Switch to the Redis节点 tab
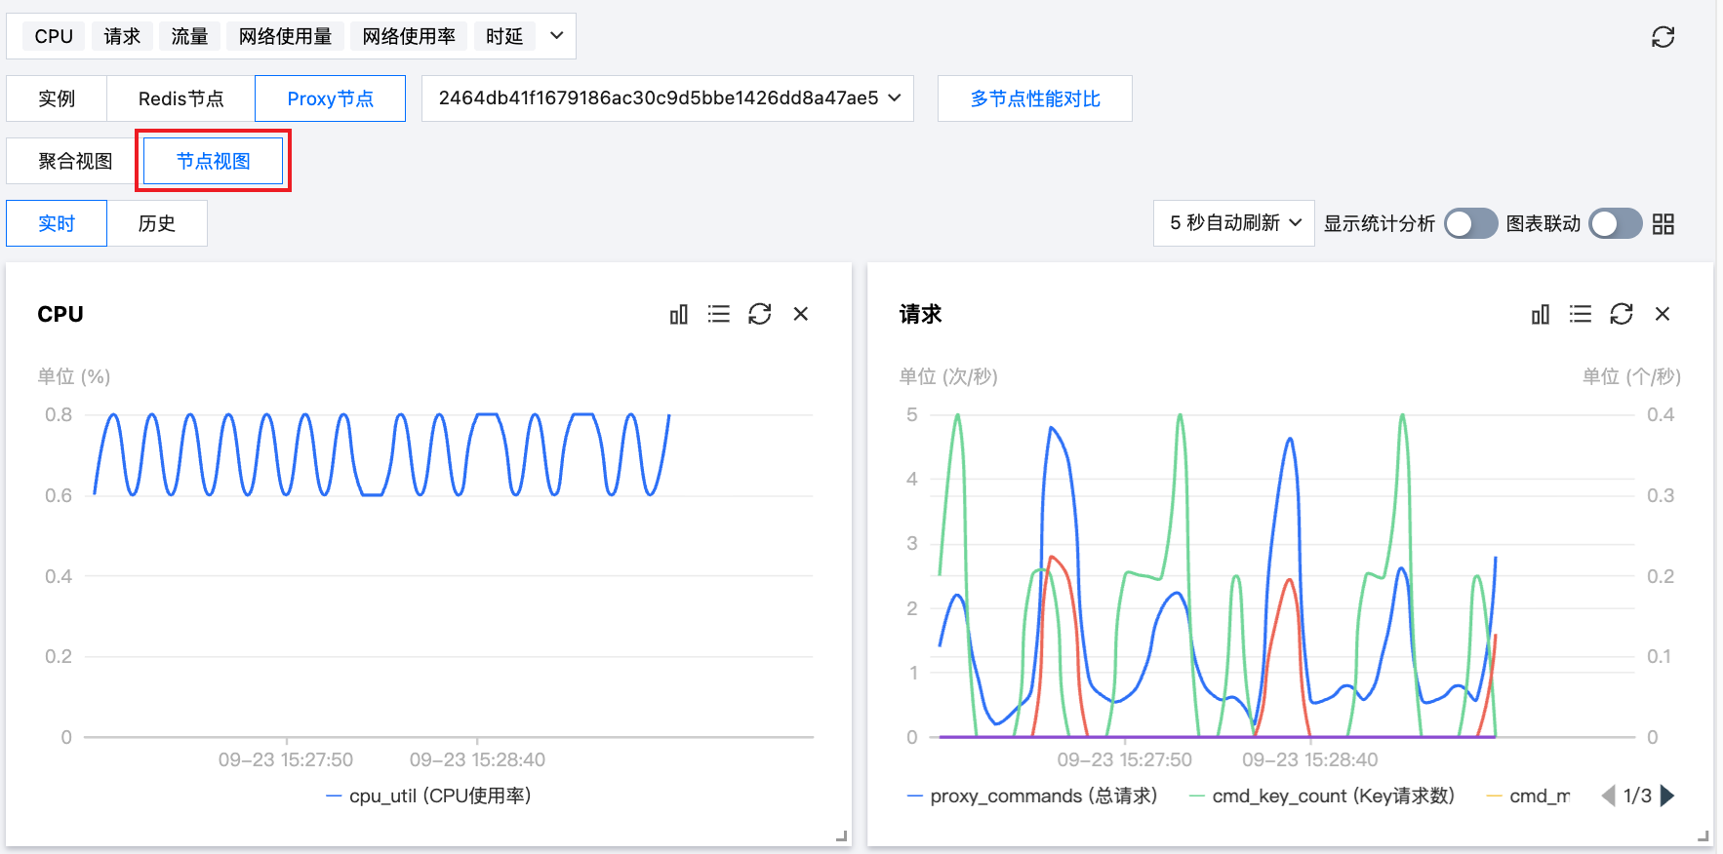1723x854 pixels. coord(180,98)
